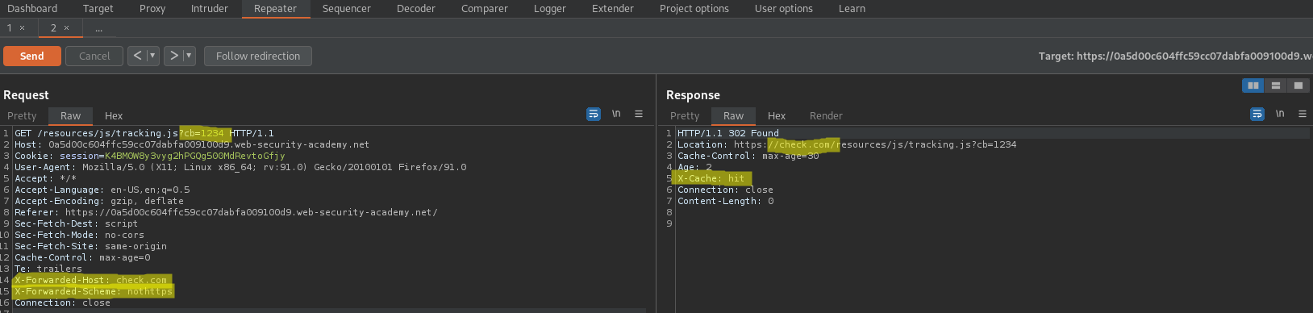
Task: Toggle word wrap icon in Request panel
Action: click(x=594, y=115)
